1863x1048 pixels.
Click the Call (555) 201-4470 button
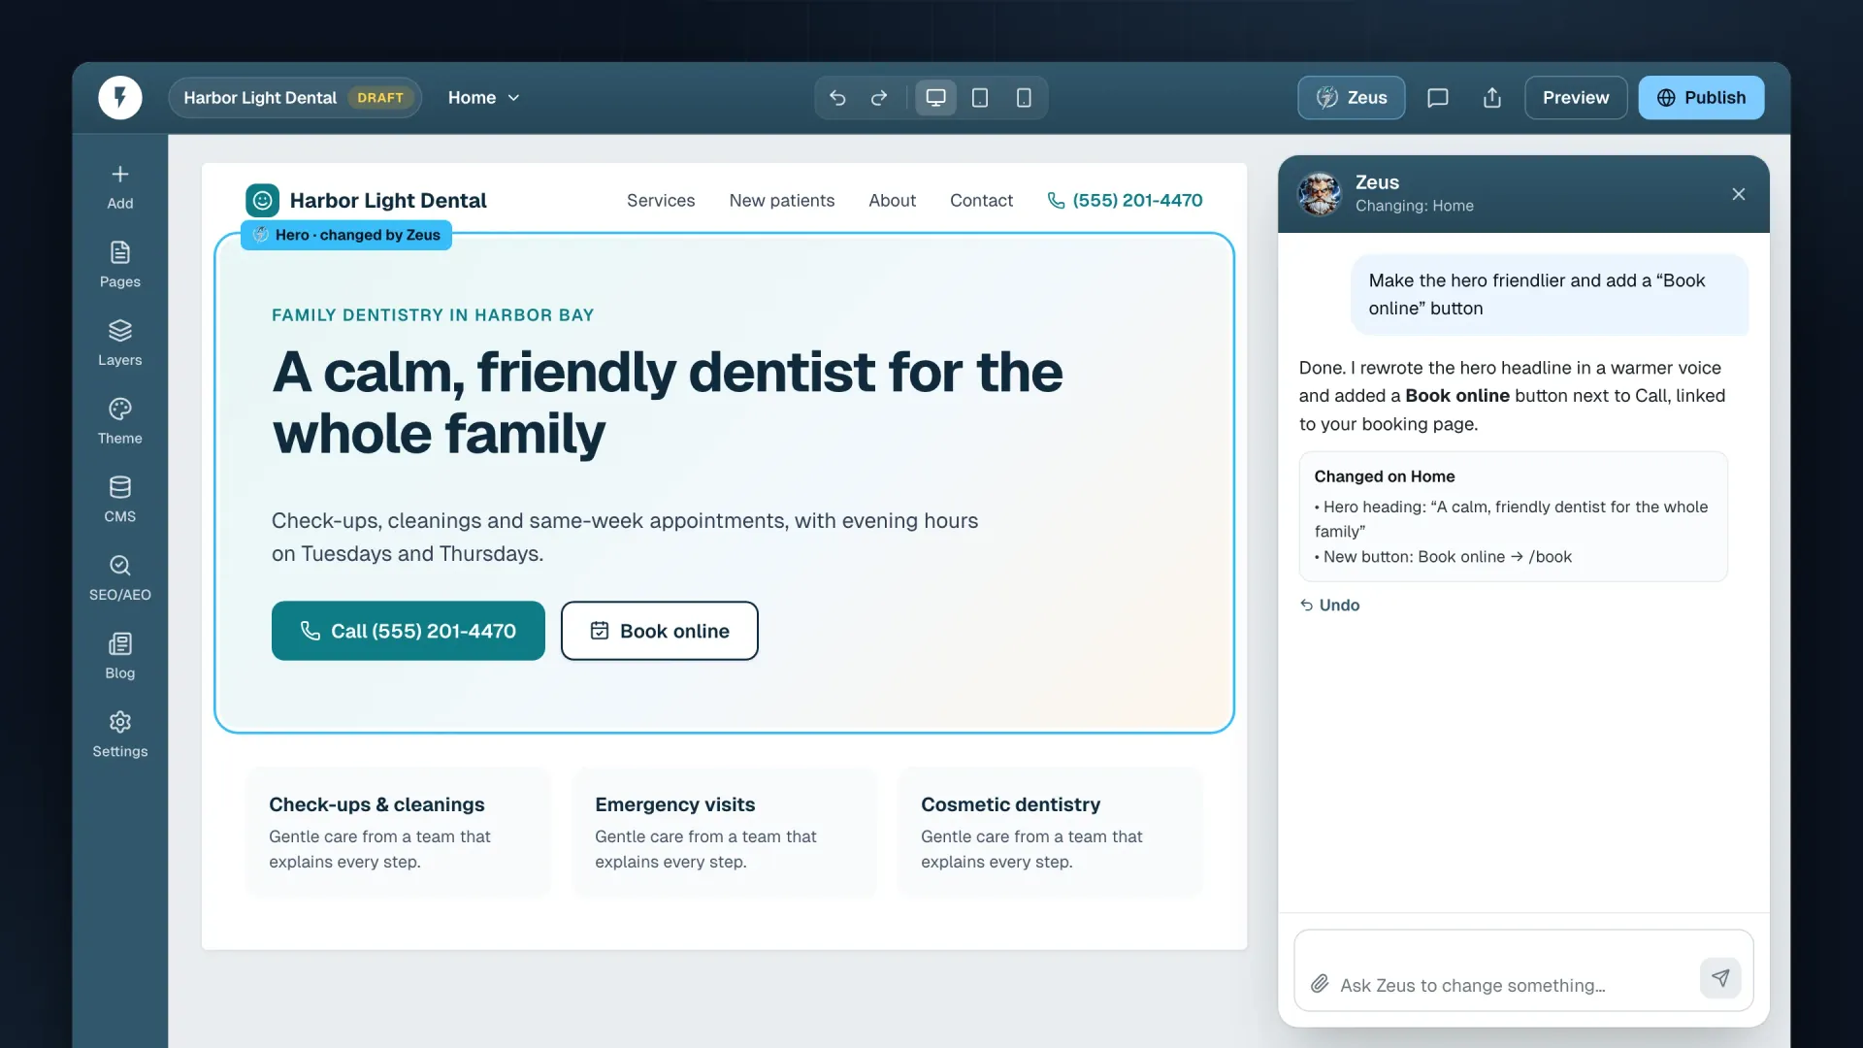point(409,631)
